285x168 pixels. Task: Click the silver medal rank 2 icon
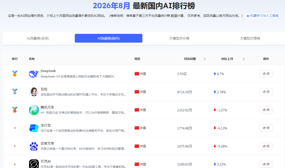click(15, 92)
